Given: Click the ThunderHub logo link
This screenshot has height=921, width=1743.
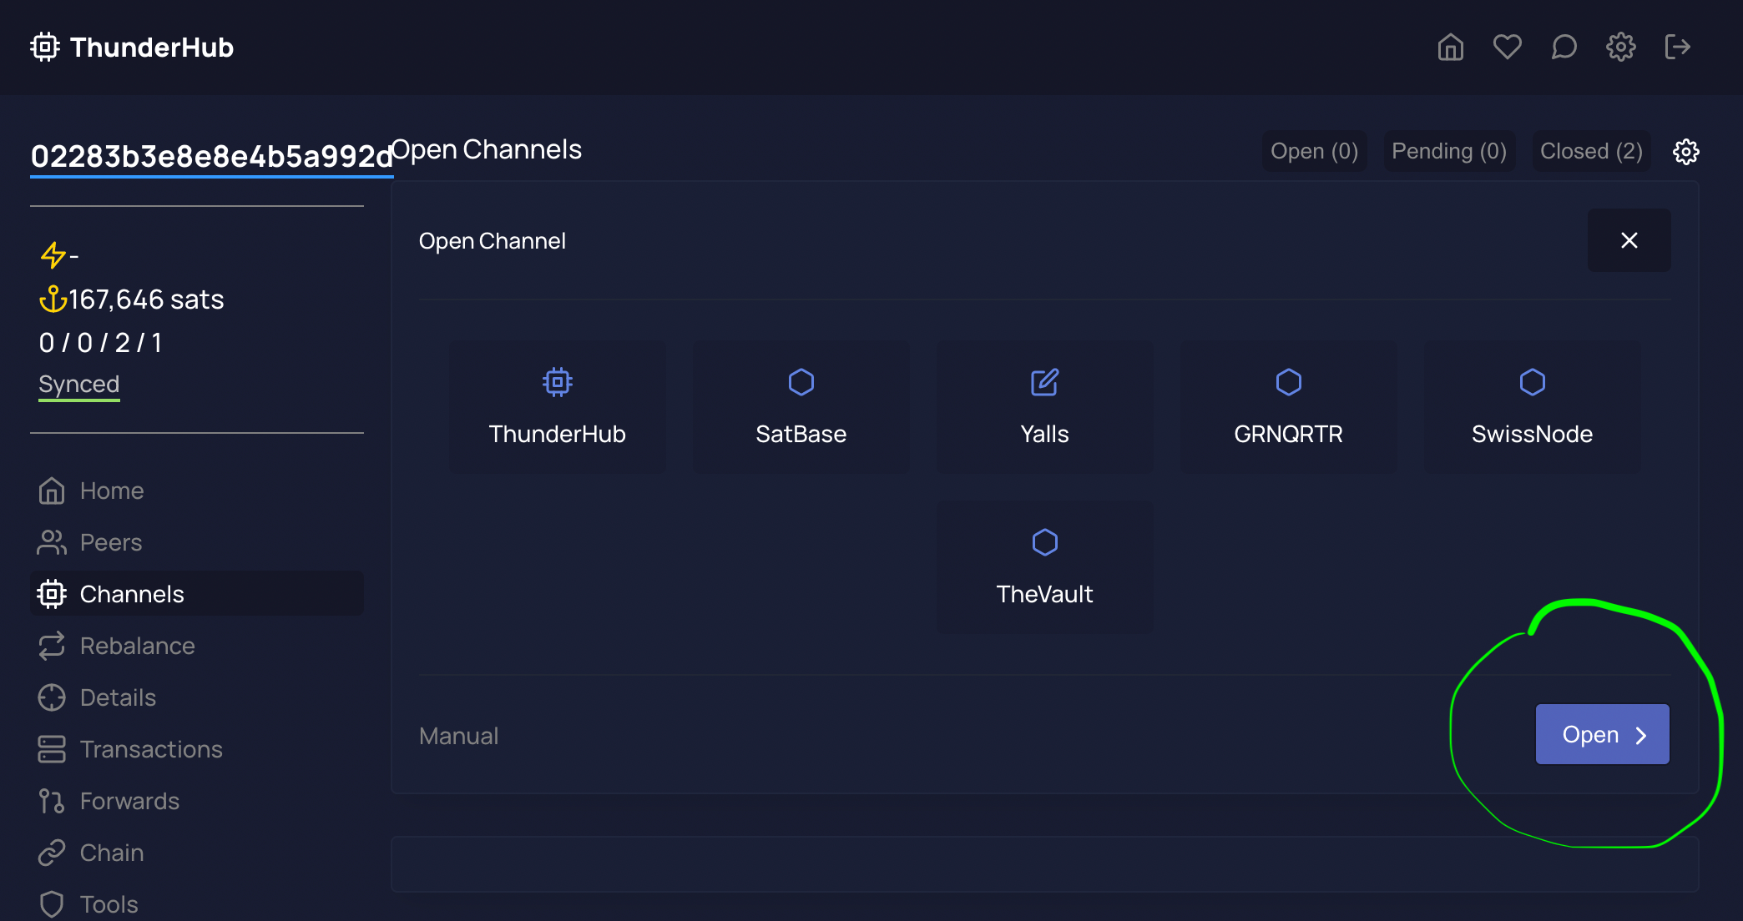Looking at the screenshot, I should tap(132, 48).
